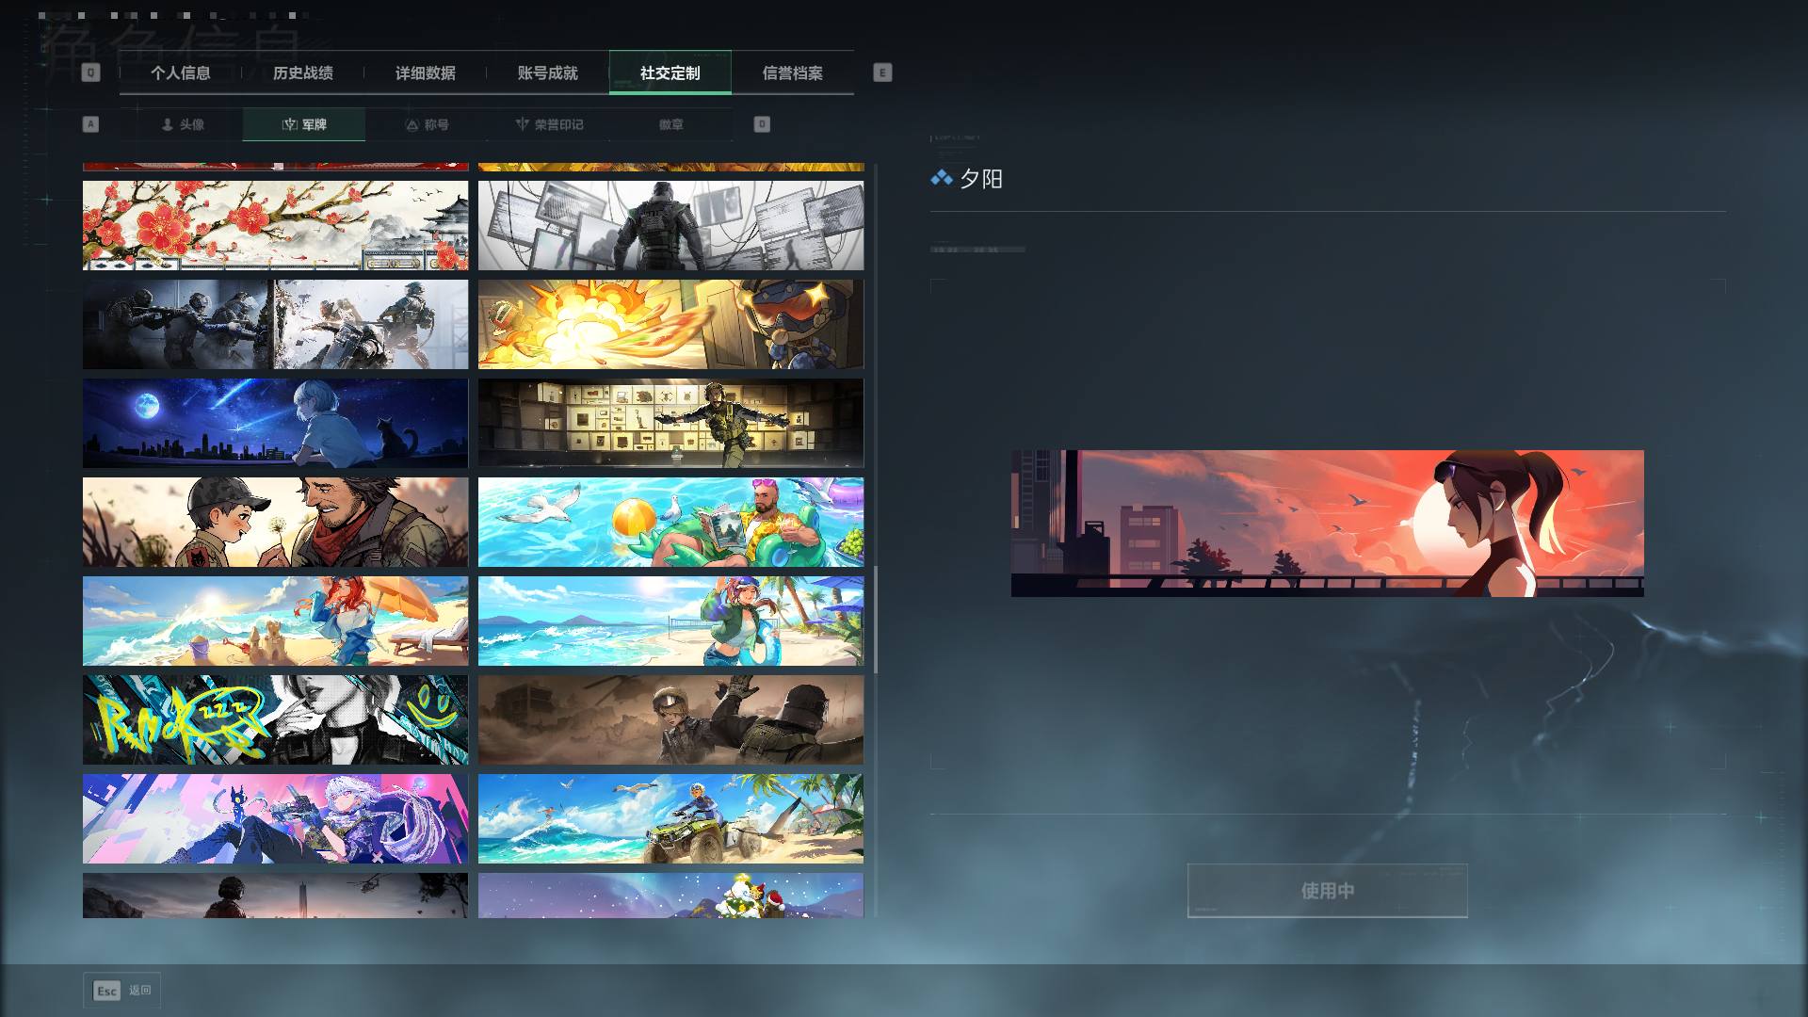
Task: Select the red plum blossom banner
Action: [x=275, y=226]
